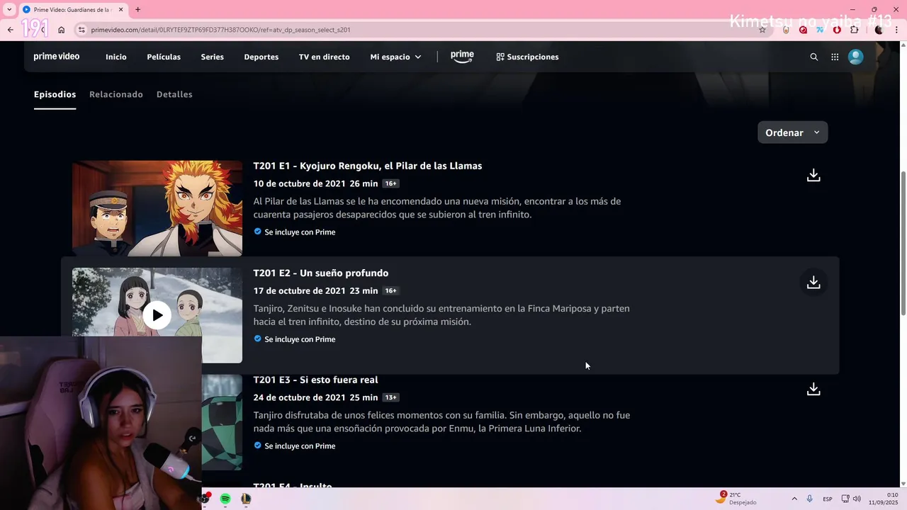The width and height of the screenshot is (907, 510).
Task: Download episode E1 Kyojuro Rengoku
Action: click(813, 175)
